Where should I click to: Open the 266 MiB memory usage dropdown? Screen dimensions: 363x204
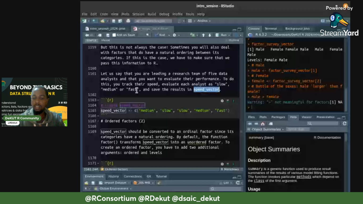[x=143, y=183]
